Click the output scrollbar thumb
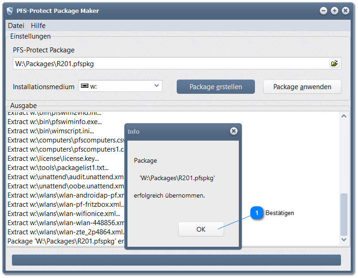 (x=344, y=214)
